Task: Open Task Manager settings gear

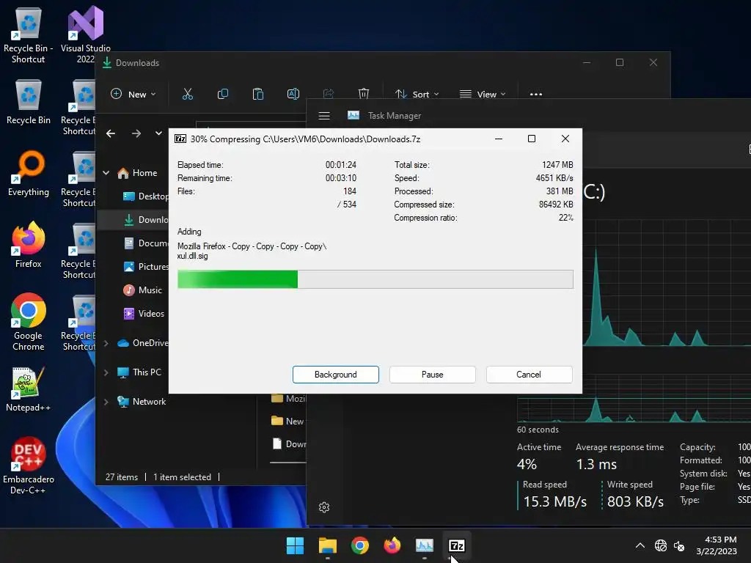Action: tap(324, 507)
